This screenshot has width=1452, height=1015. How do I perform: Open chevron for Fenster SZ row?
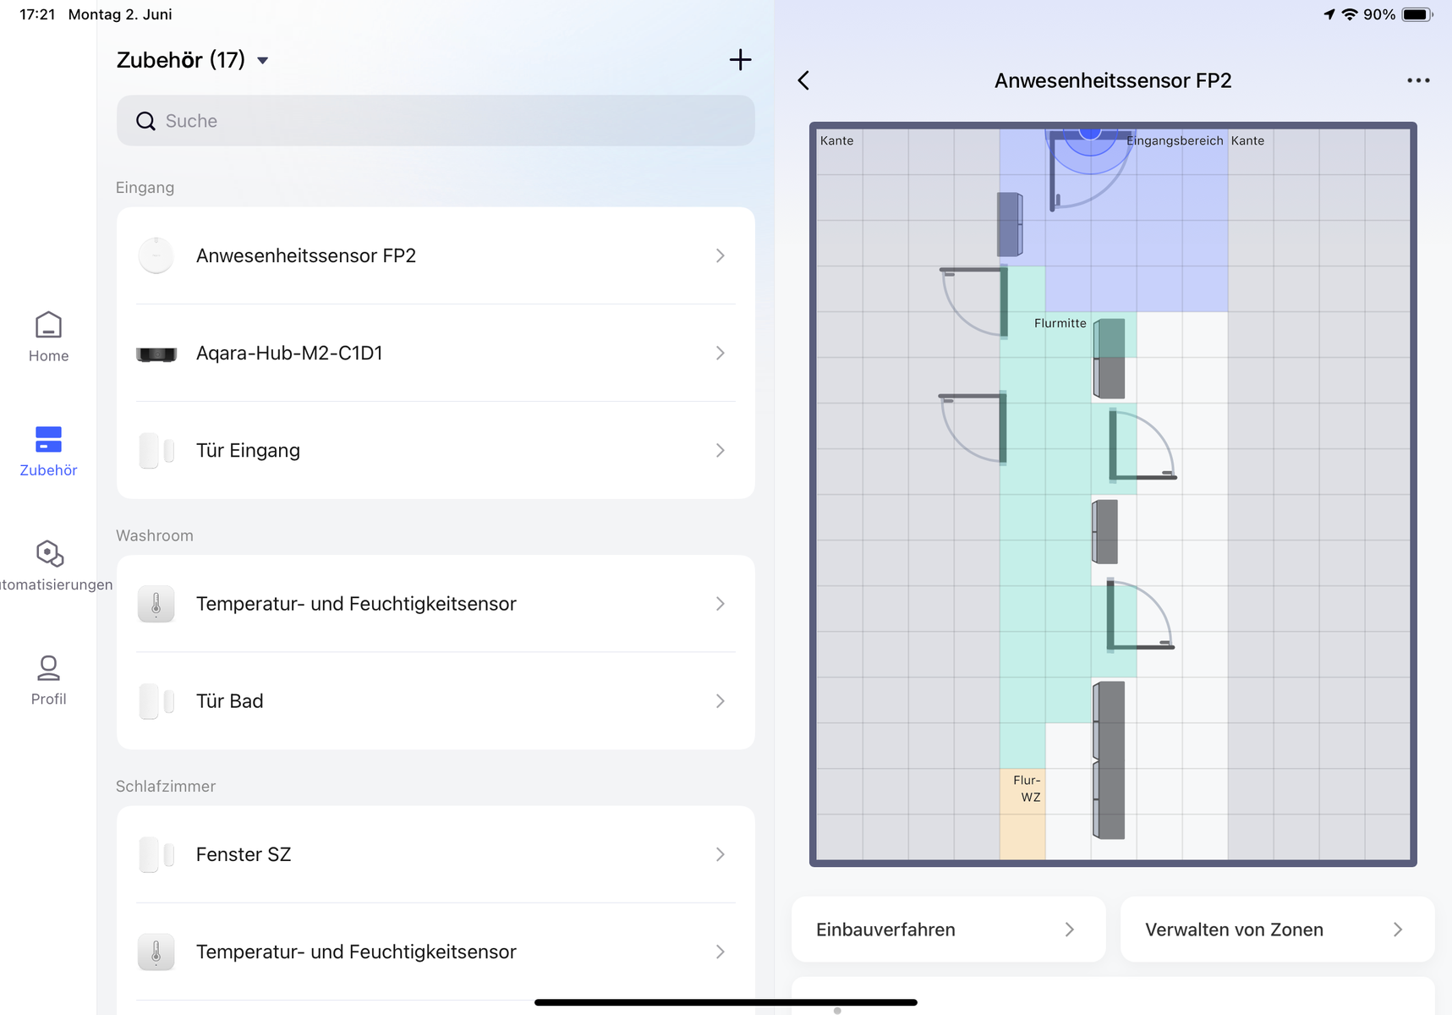pyautogui.click(x=721, y=854)
